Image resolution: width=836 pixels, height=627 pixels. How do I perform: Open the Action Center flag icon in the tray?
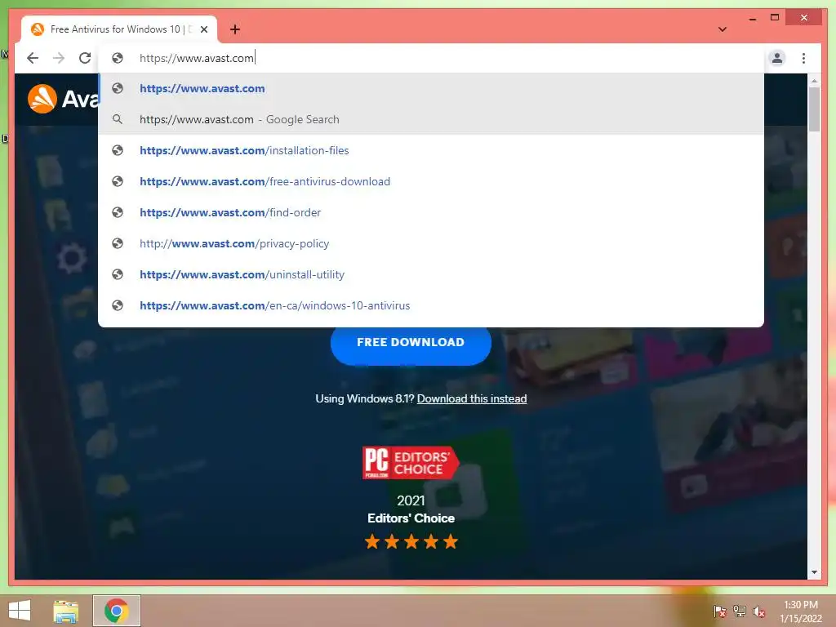pos(720,611)
